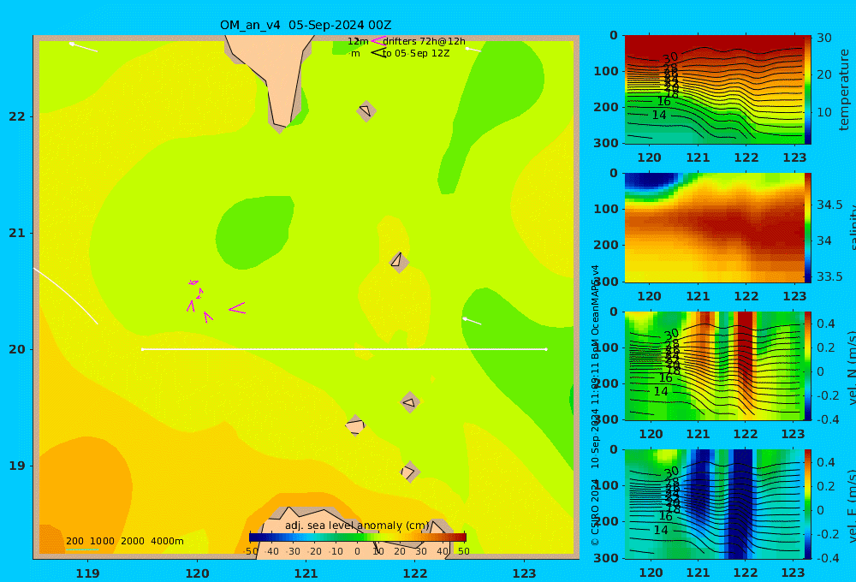Click the white transect line along 20N
Viewport: 856px width, 582px height.
click(344, 349)
